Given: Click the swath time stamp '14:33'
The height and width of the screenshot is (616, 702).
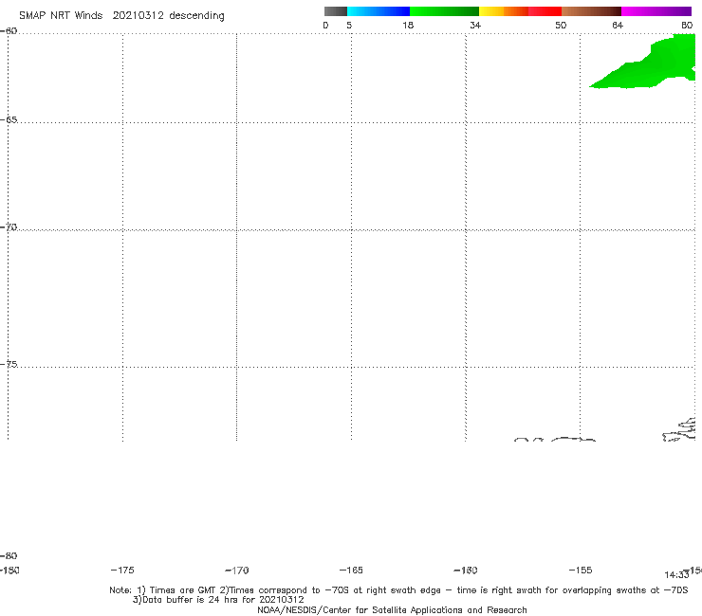Looking at the screenshot, I should point(676,575).
